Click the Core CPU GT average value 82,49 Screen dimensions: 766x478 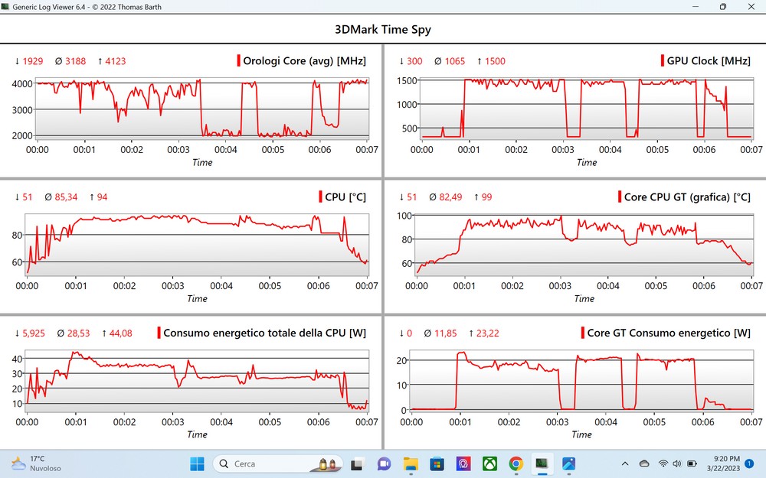450,197
